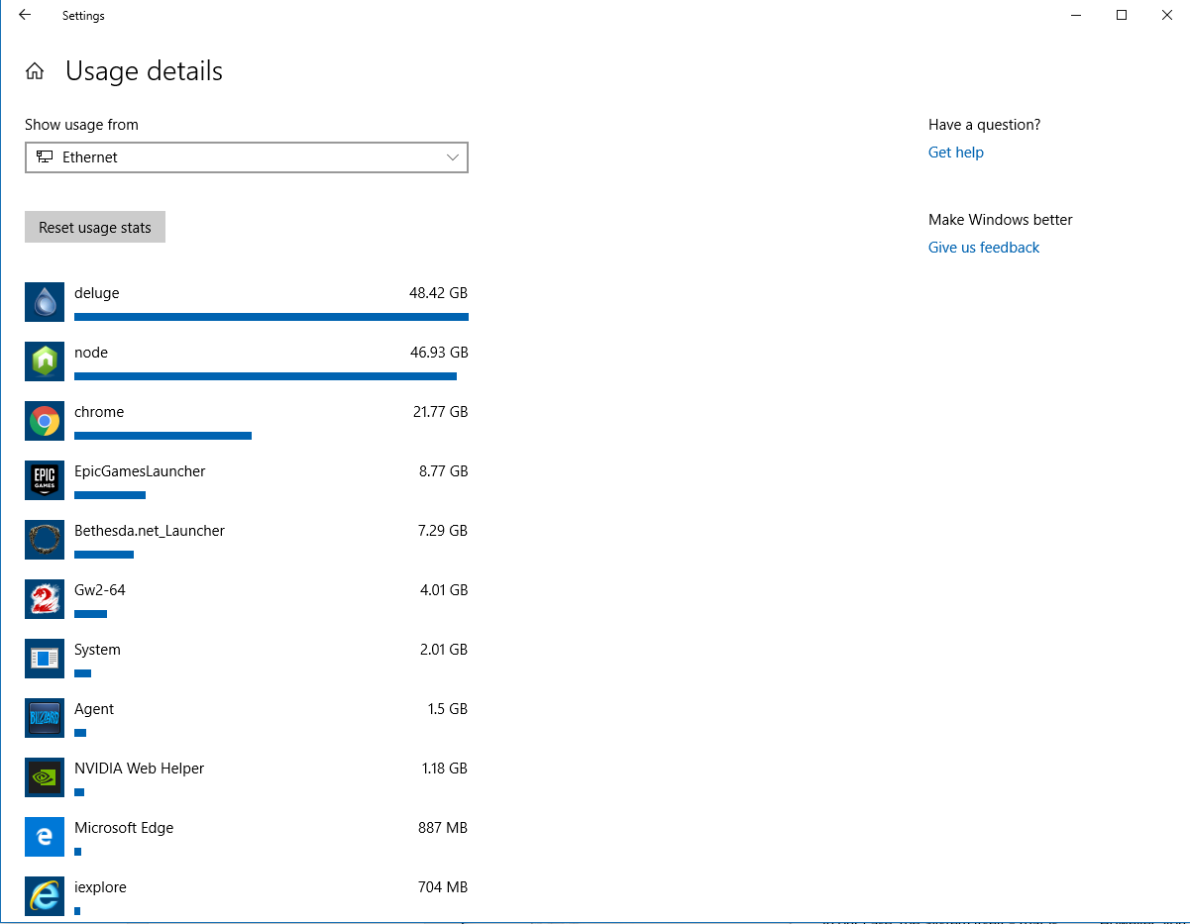1190x924 pixels.
Task: Click the Have a question? text
Action: click(984, 125)
